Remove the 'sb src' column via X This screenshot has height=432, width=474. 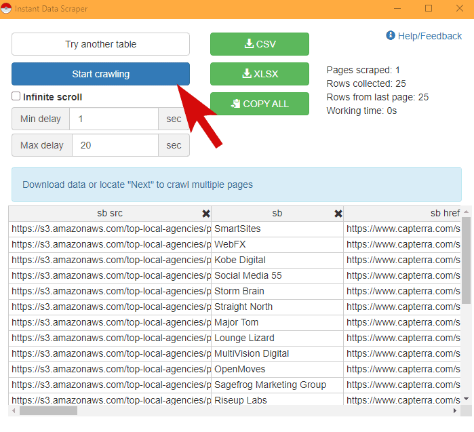tap(206, 214)
